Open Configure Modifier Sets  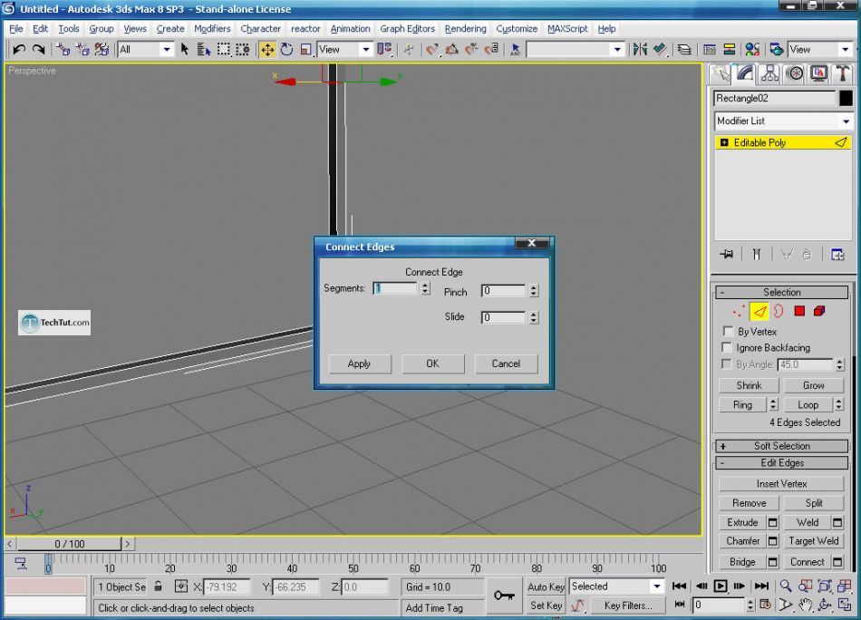pyautogui.click(x=837, y=255)
